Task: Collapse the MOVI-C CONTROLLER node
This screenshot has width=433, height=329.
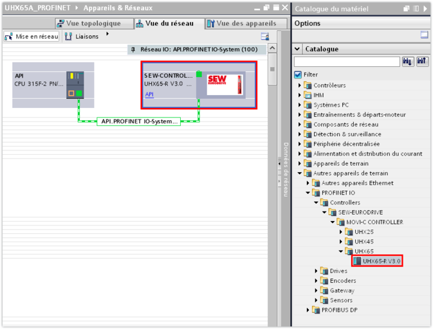Action: [333, 222]
